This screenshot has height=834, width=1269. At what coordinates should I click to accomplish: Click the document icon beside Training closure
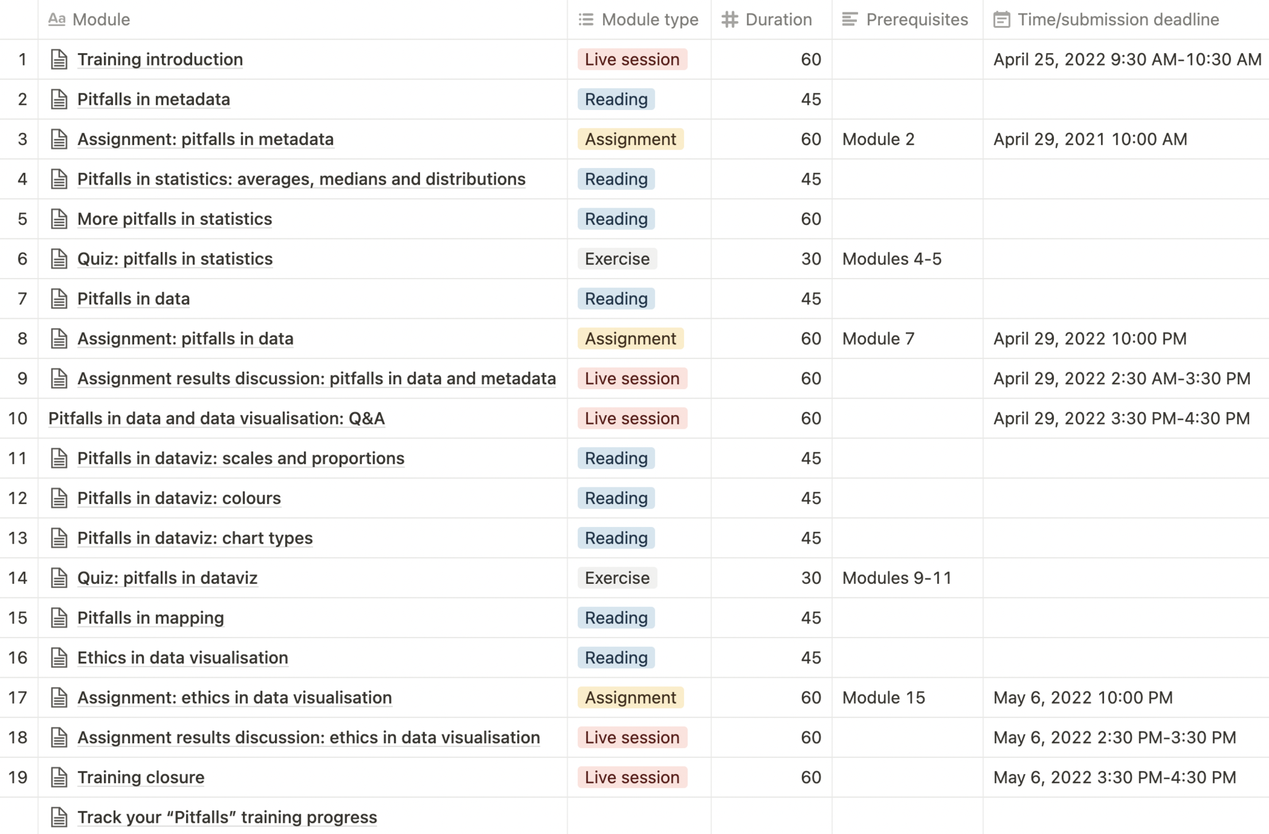(59, 777)
